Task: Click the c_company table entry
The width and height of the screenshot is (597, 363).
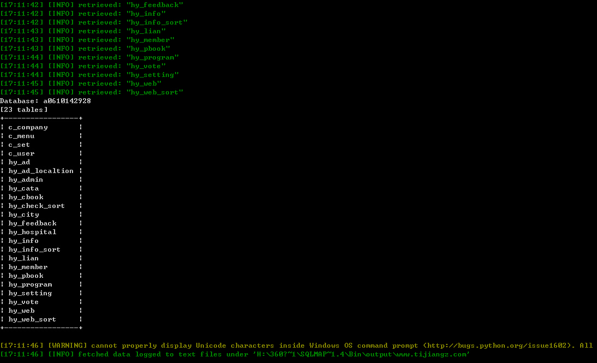Action: (x=28, y=127)
